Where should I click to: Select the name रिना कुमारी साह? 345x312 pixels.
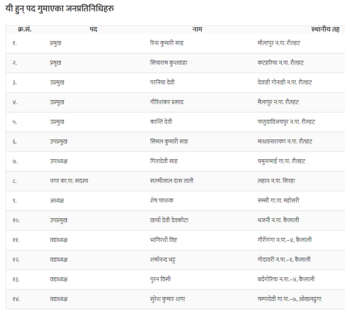click(x=167, y=43)
